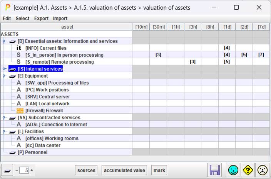Select Remote processing [3] under 3h

[192, 62]
